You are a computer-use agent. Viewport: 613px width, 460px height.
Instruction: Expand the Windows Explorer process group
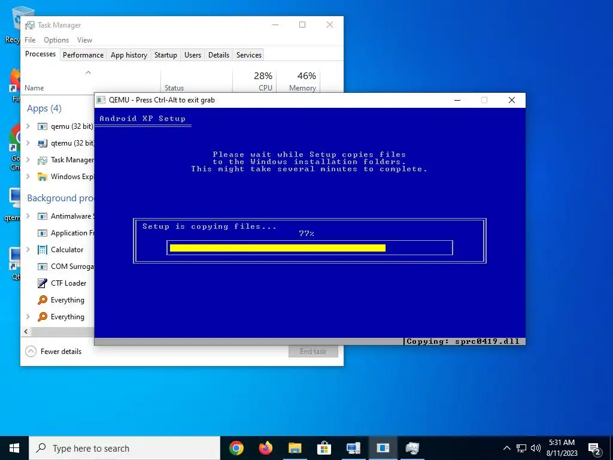(x=28, y=177)
